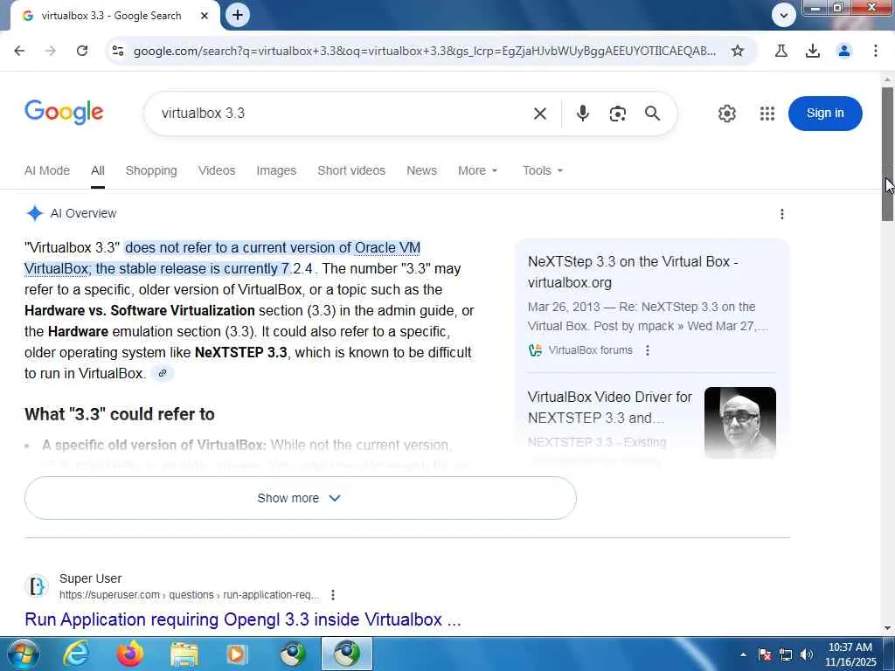Screen dimensions: 895x671
Task: Switch to AI Mode tab
Action: click(47, 170)
